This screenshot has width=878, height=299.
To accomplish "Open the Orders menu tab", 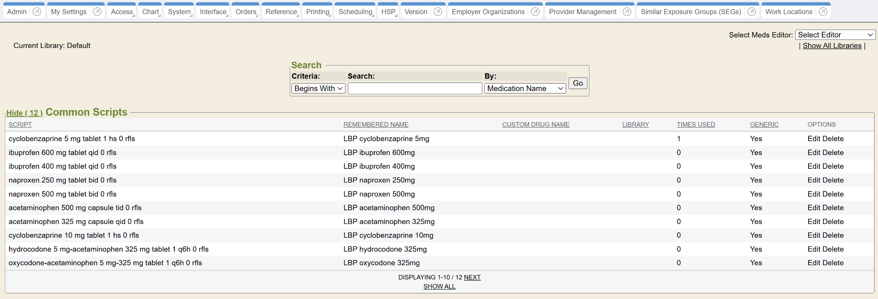I will pyautogui.click(x=246, y=12).
